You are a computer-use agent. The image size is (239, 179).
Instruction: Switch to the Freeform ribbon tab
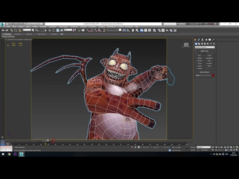(18, 34)
